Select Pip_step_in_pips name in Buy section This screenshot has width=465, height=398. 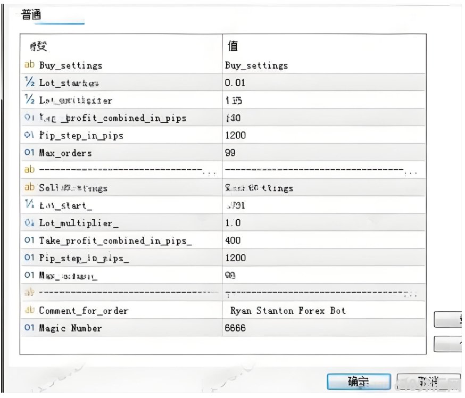(81, 136)
